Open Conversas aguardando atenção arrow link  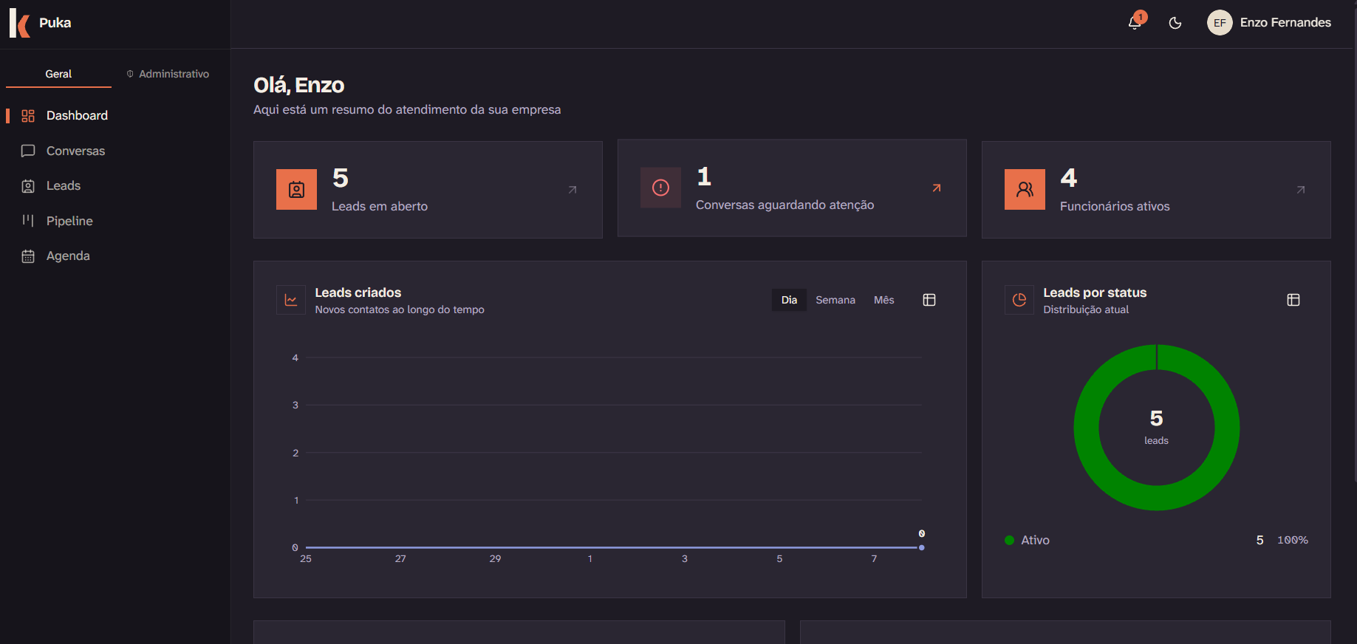click(x=937, y=188)
